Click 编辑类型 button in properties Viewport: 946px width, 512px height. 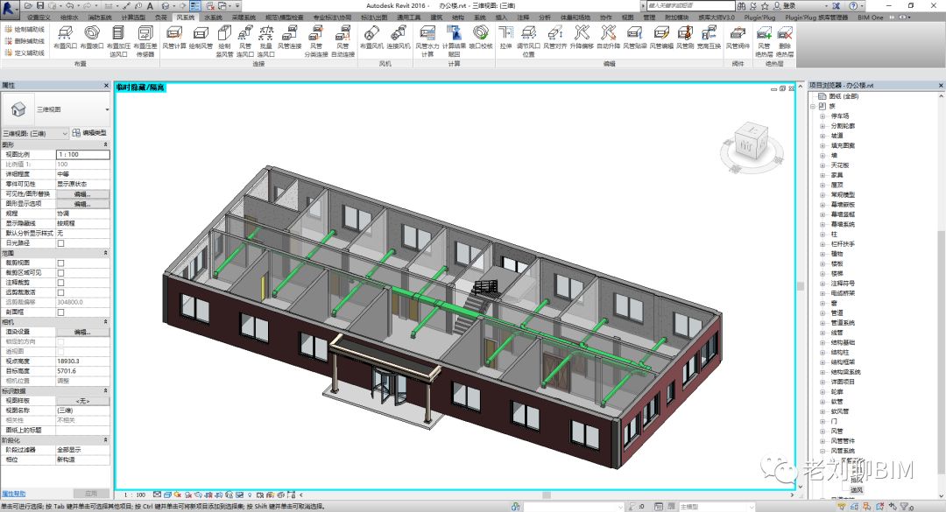[90, 133]
